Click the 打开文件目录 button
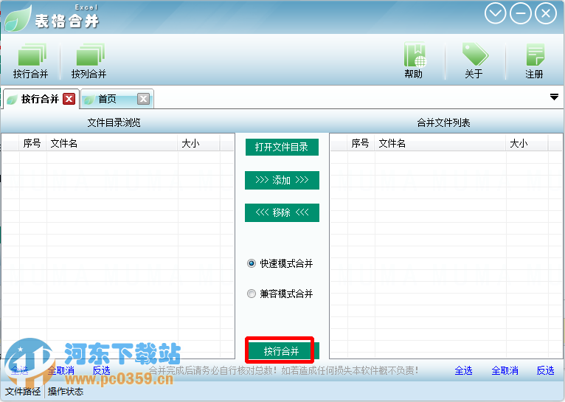This screenshot has height=402, width=565. click(x=282, y=147)
